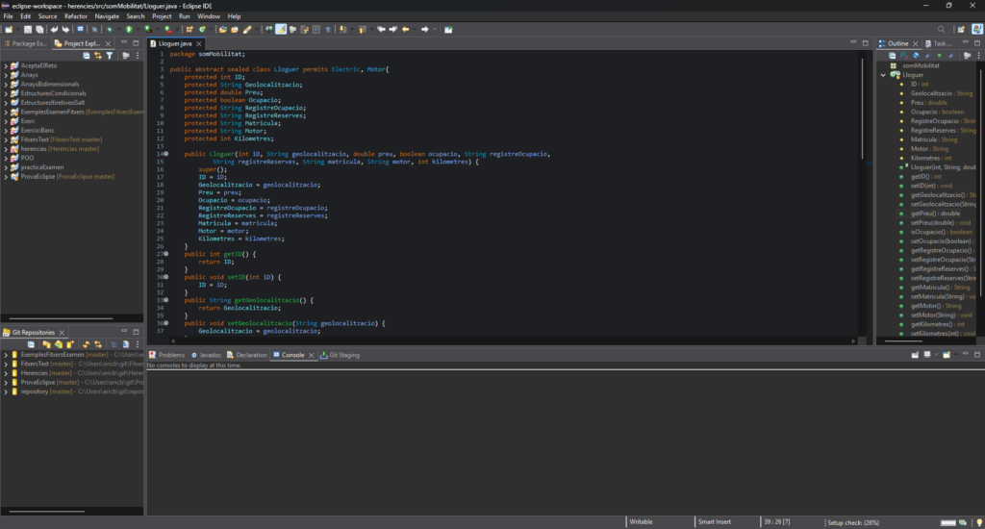Click the filter icon in Project Explorer

click(110, 56)
